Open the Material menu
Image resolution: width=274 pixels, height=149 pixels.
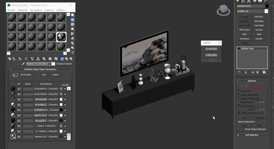[x=23, y=10]
